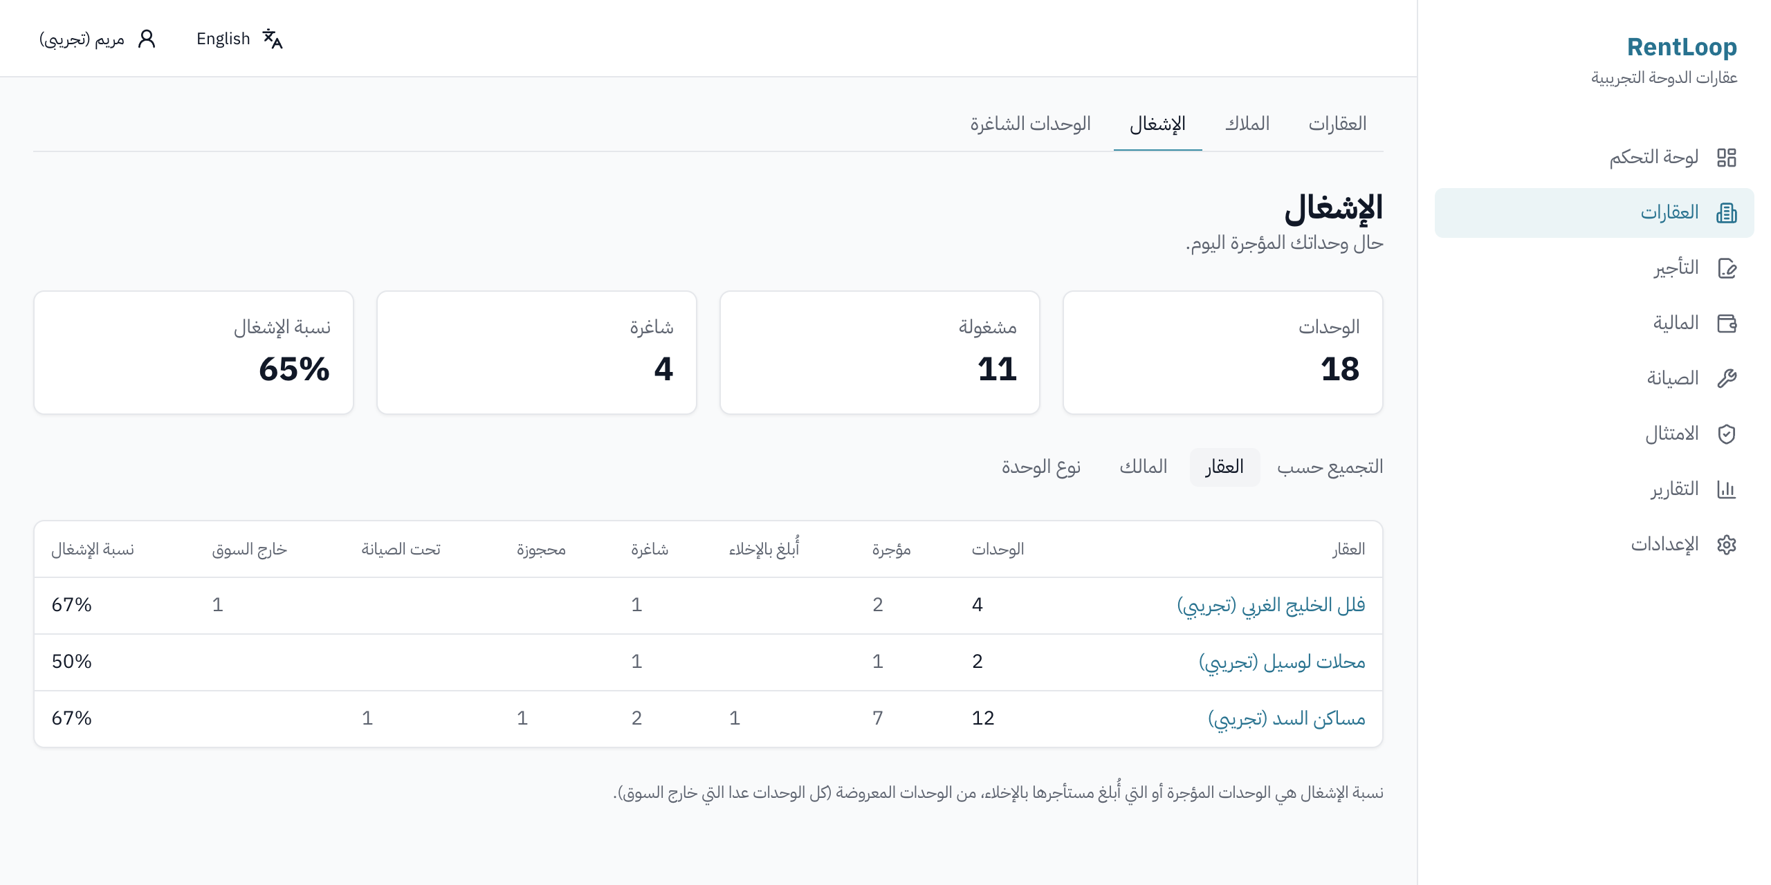Viewport: 1771px width, 885px height.
Task: Click the gear icon beside الإعدادات
Action: (1727, 545)
